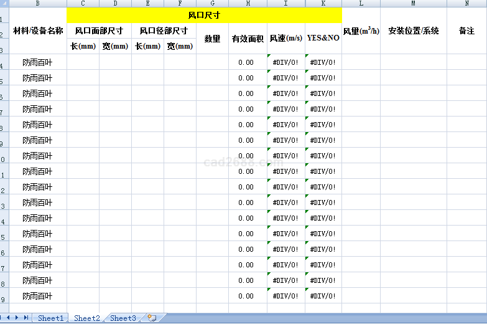Switch to the Sheet1 tab
This screenshot has height=324, width=487.
pos(50,318)
